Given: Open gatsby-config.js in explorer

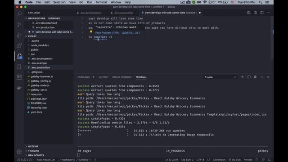Looking at the screenshot, I should pyautogui.click(x=41, y=81).
